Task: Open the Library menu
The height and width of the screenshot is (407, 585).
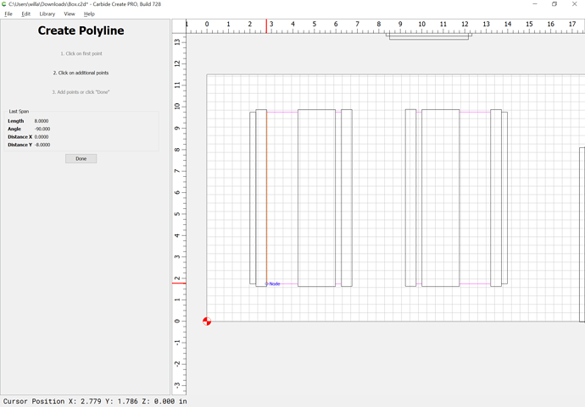Action: pos(47,14)
